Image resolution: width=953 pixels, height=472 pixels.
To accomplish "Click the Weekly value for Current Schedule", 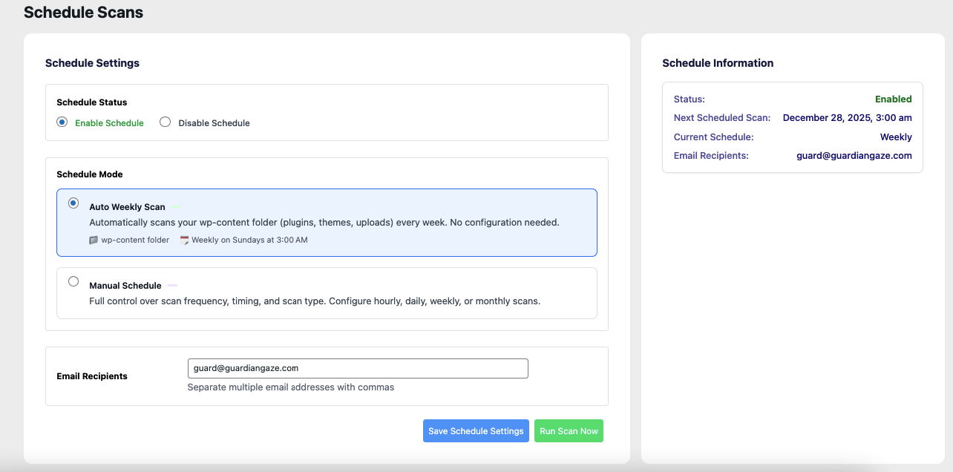I will coord(896,137).
